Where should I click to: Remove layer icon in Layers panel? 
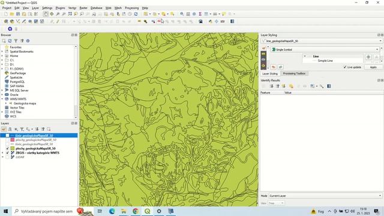tap(49, 130)
